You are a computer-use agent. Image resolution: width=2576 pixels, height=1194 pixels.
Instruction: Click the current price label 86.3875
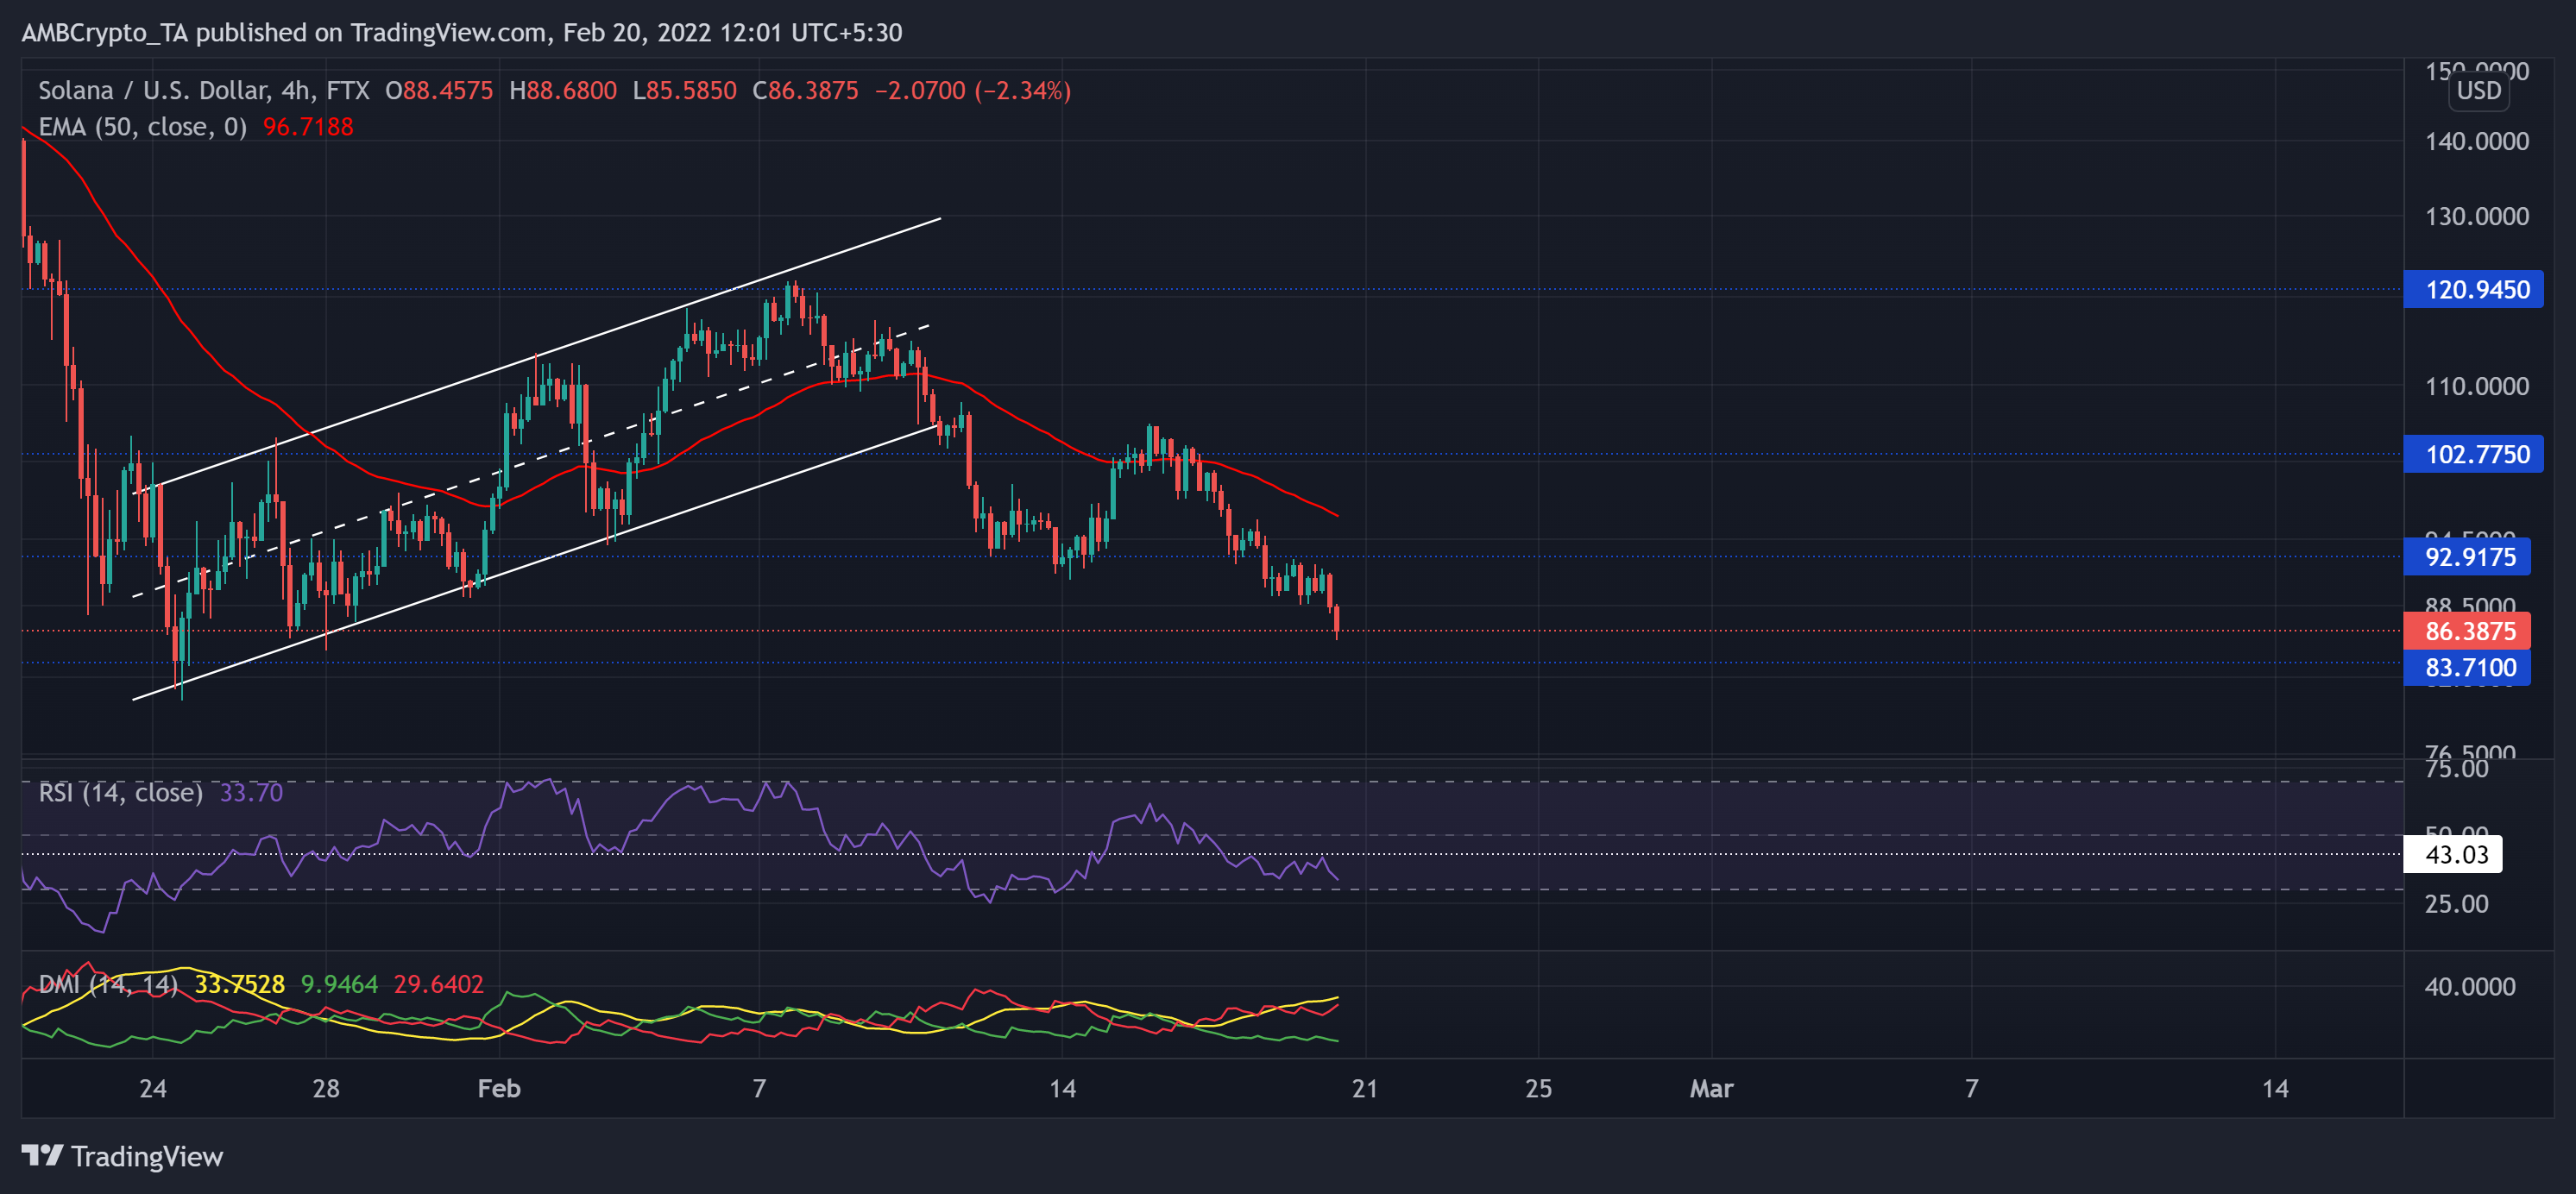[x=2467, y=631]
